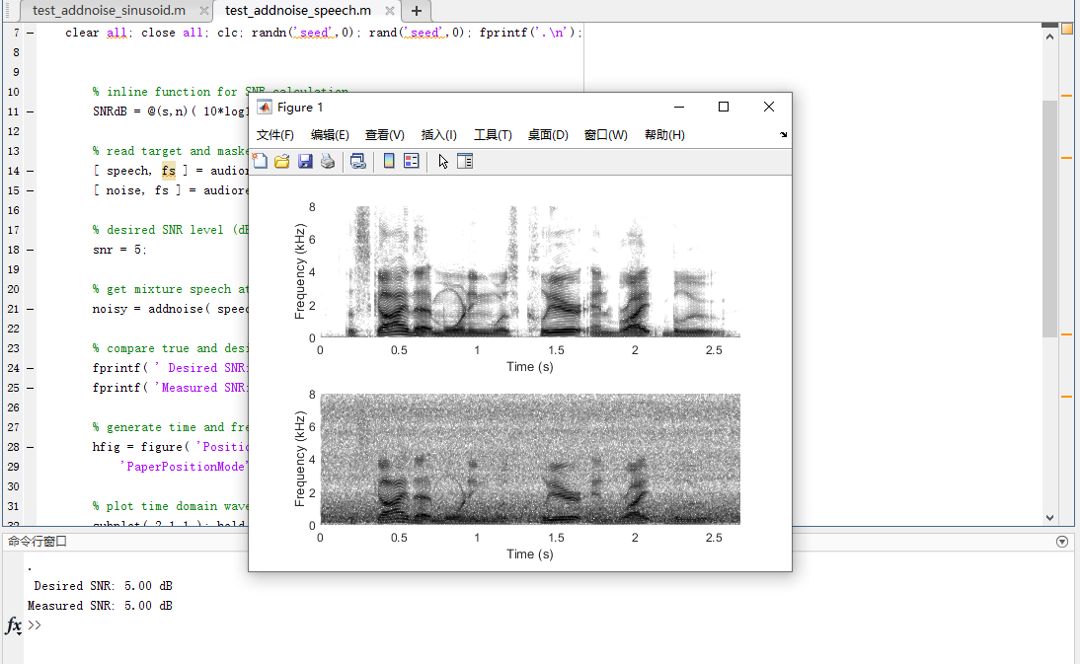Toggle breakpoint dash on line 14
This screenshot has height=664, width=1080.
click(x=31, y=171)
